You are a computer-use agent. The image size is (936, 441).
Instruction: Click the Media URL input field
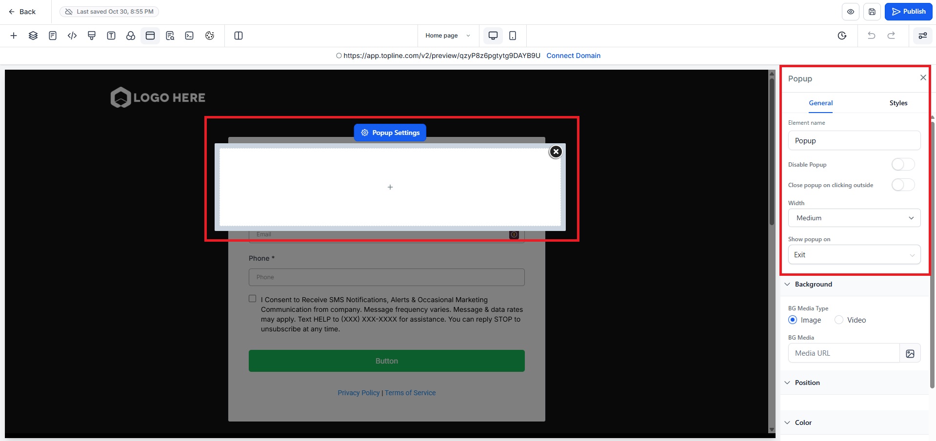coord(844,353)
